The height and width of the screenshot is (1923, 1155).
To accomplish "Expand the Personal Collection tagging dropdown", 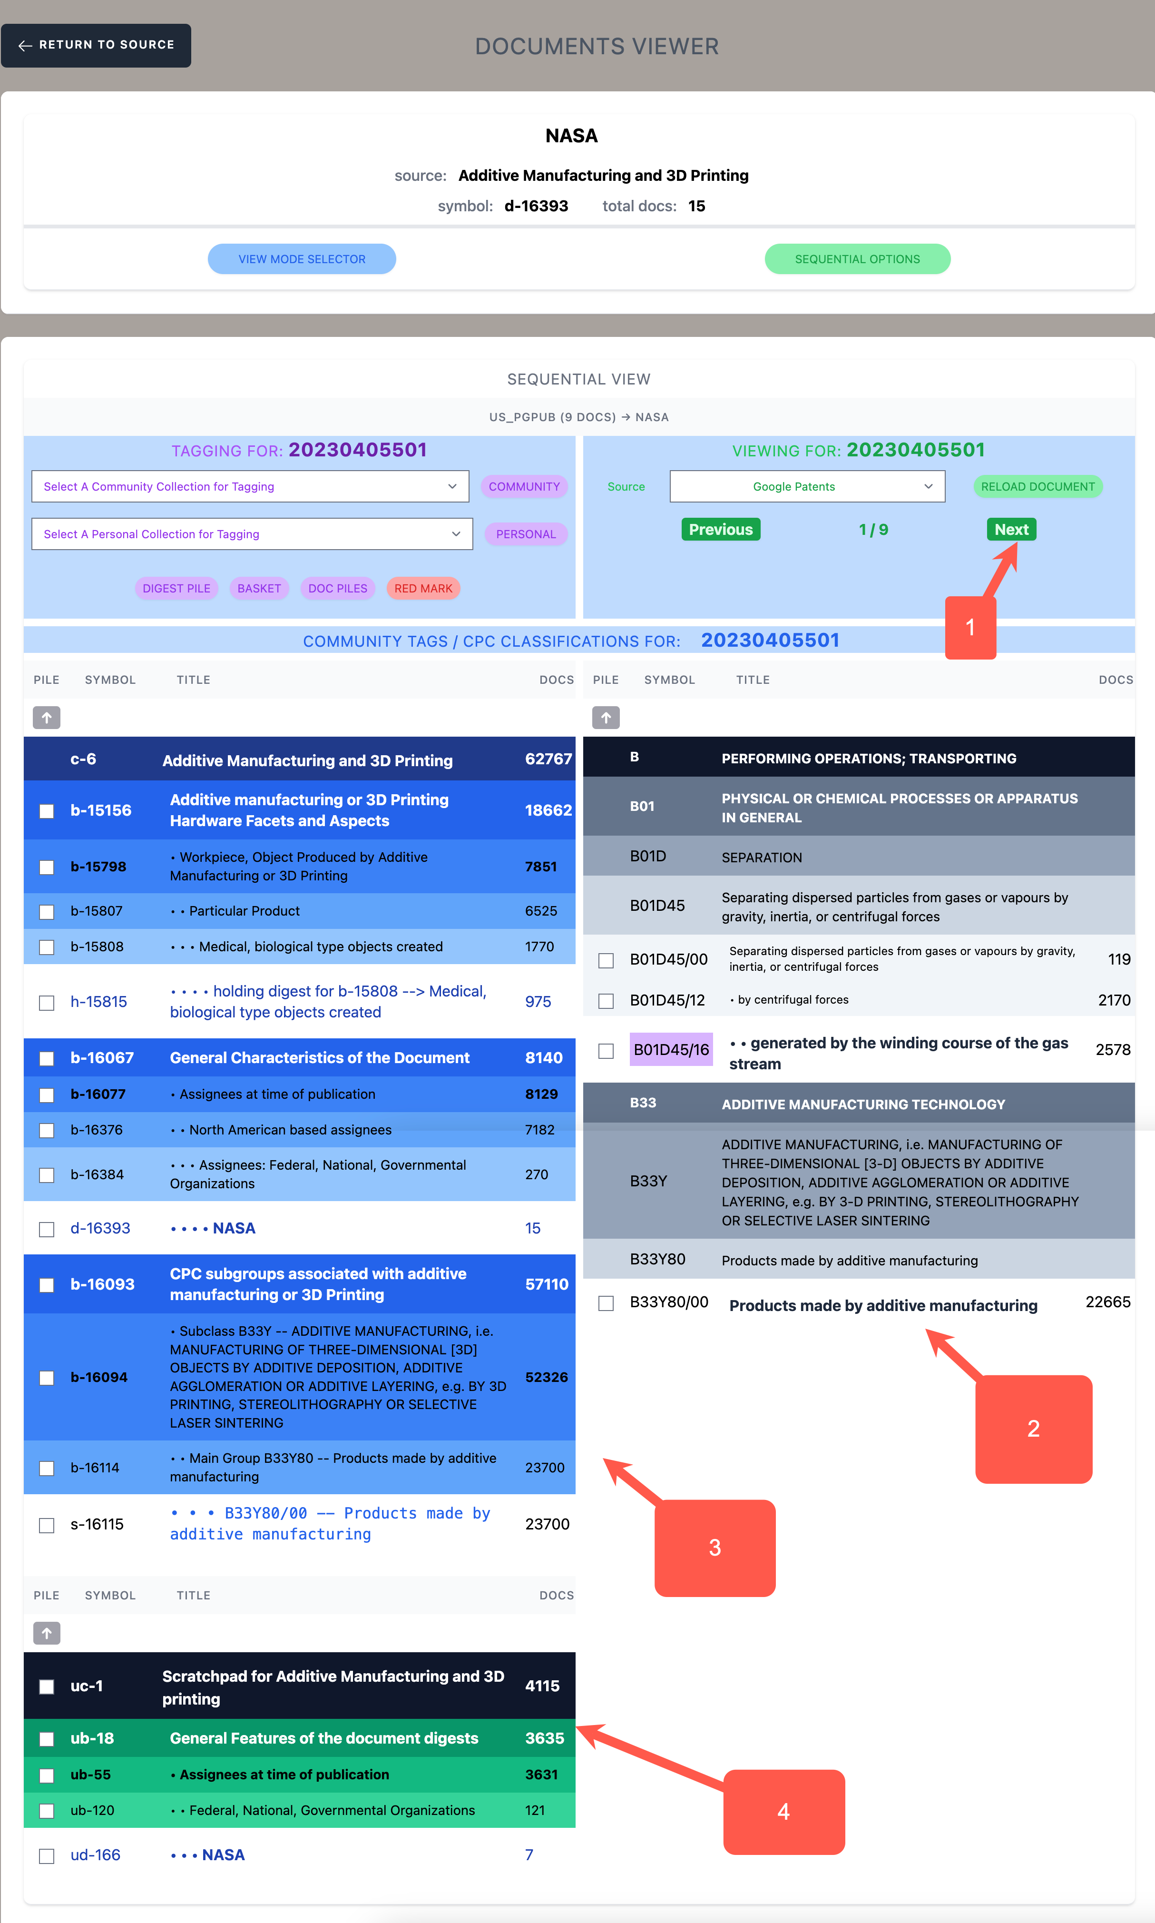I will tap(247, 536).
